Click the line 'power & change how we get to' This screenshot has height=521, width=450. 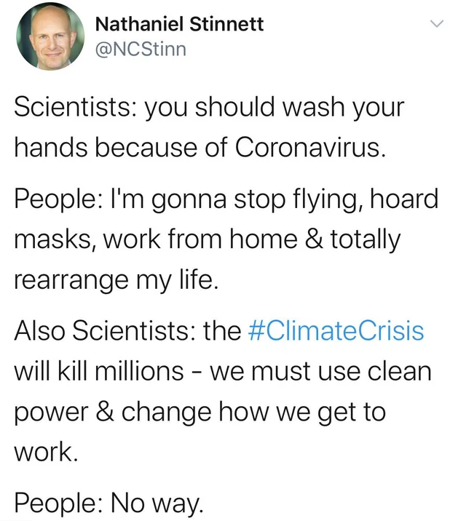(x=200, y=413)
